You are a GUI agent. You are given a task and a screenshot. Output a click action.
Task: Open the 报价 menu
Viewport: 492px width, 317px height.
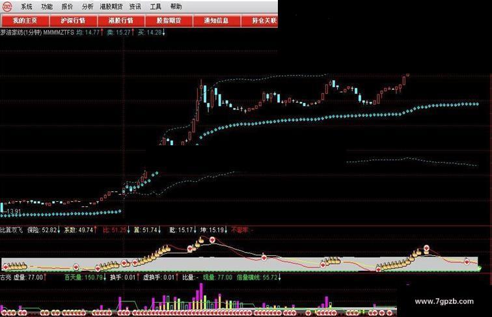[67, 7]
